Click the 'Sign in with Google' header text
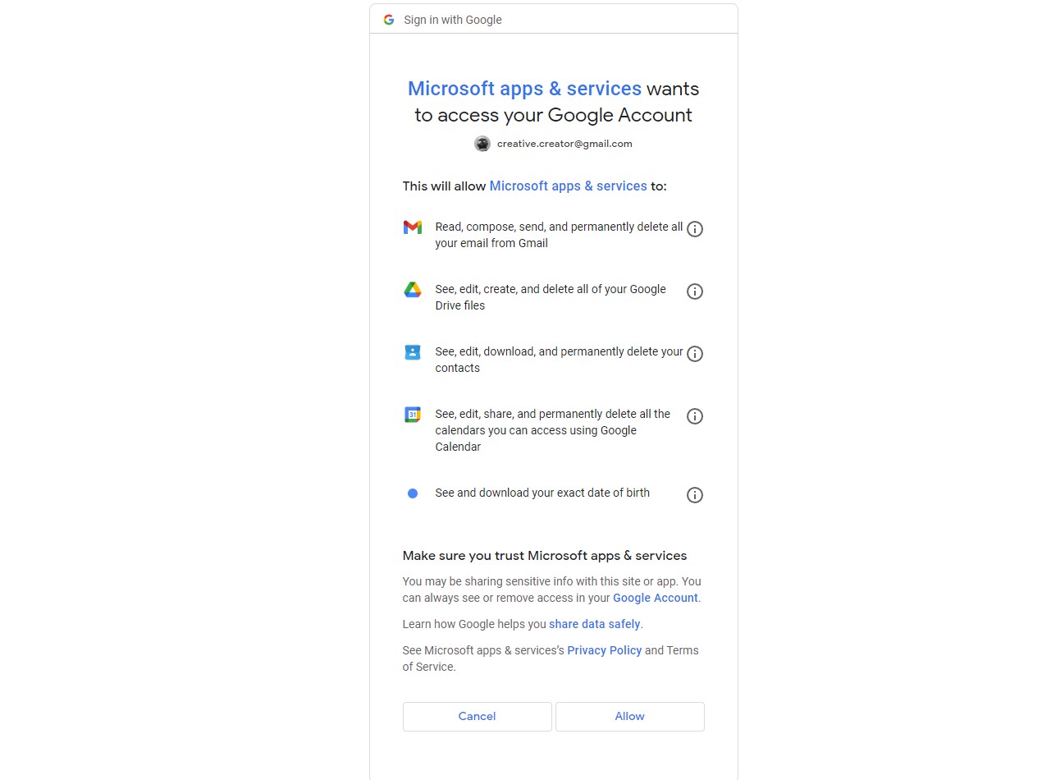Viewport: 1042px width, 780px height. click(x=453, y=20)
